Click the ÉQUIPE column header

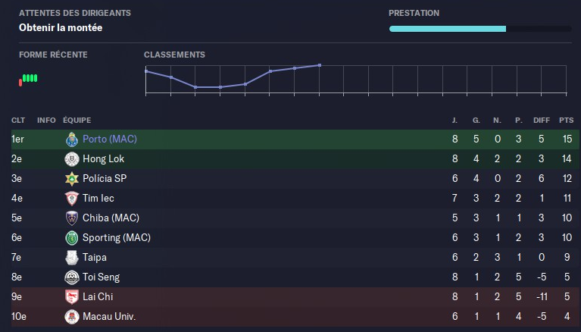[77, 120]
